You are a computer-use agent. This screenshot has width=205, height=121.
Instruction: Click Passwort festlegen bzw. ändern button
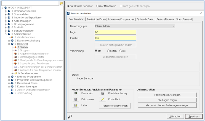(x=115, y=45)
